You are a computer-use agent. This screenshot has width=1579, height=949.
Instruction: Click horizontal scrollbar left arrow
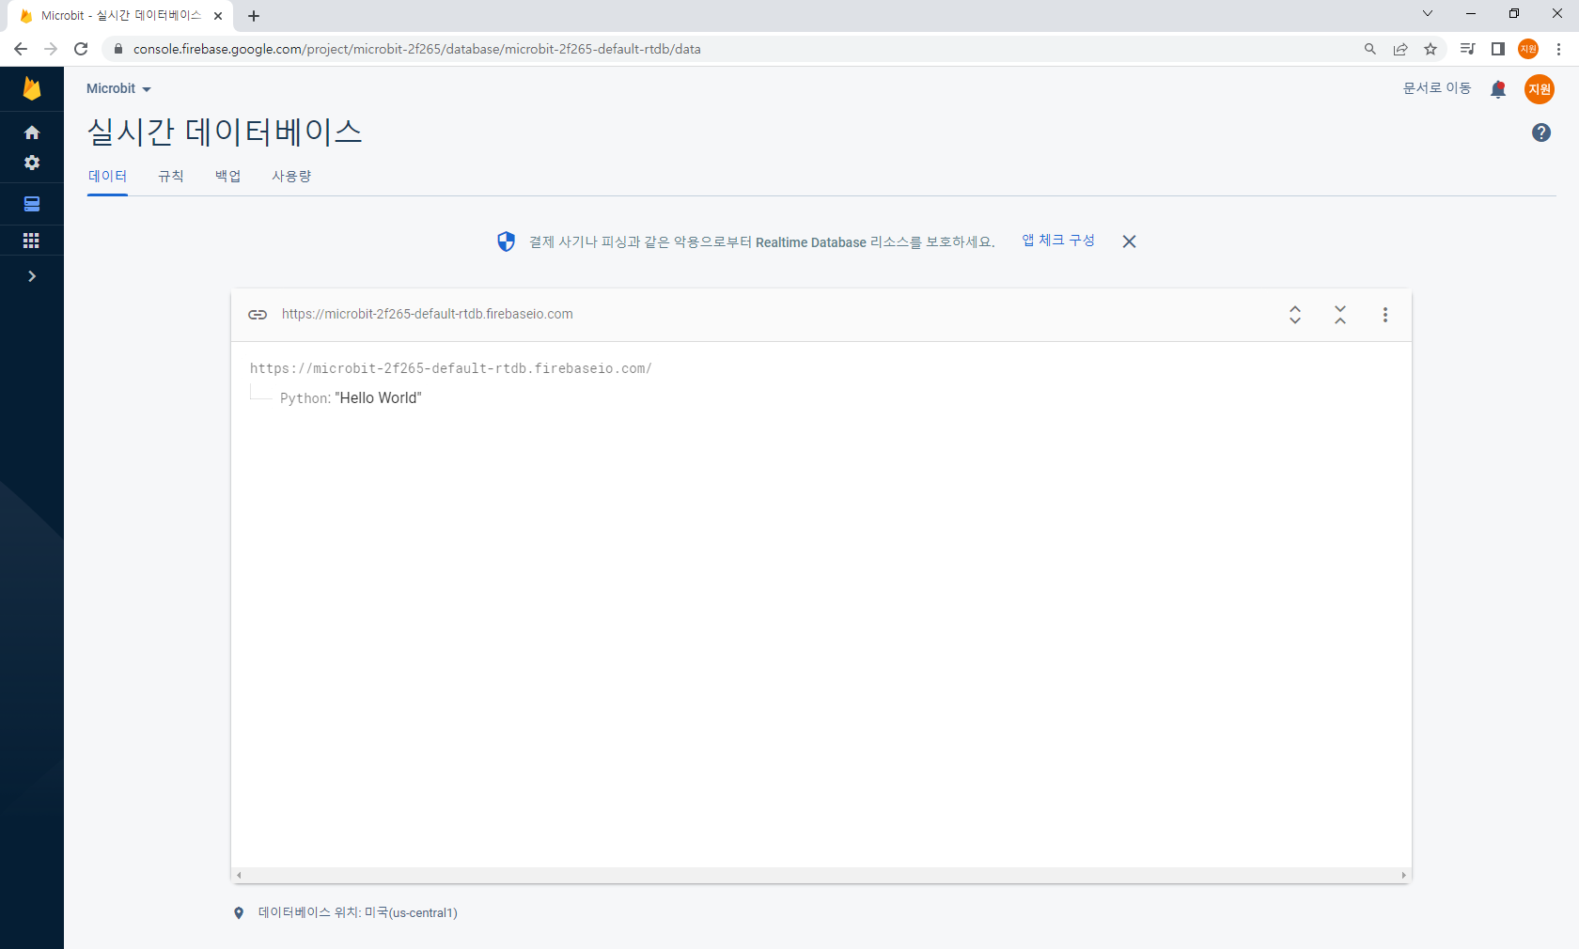tap(240, 876)
